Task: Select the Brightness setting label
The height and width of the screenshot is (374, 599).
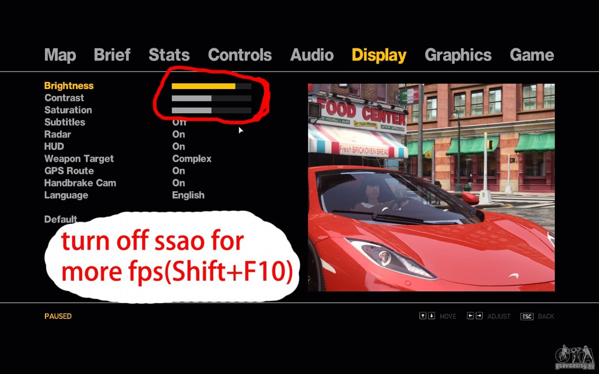Action: 69,86
